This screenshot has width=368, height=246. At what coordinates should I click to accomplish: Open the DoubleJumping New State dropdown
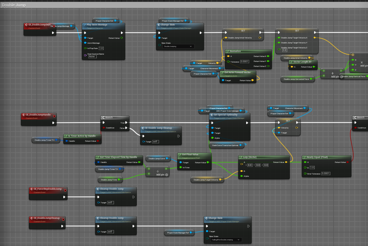point(179,47)
